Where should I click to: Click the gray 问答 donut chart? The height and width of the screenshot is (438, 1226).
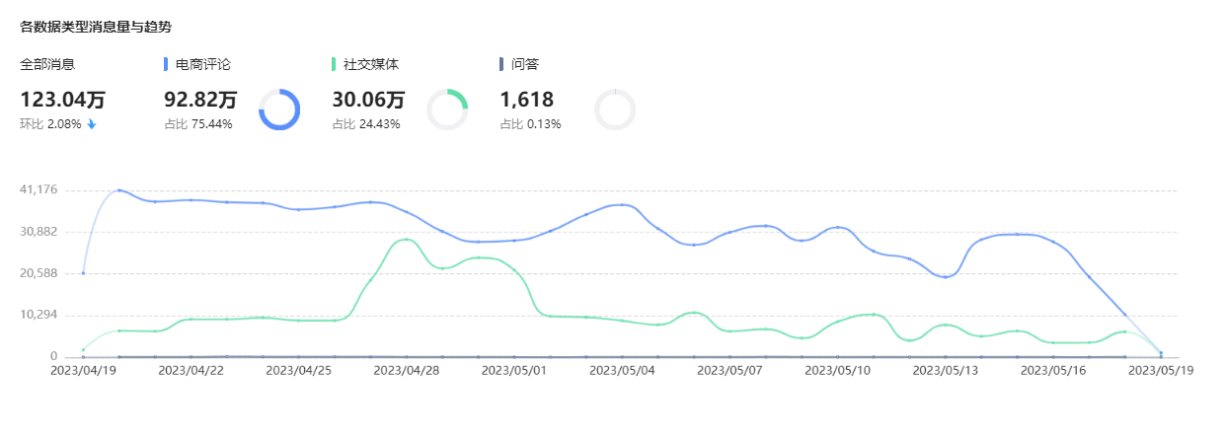pos(615,109)
